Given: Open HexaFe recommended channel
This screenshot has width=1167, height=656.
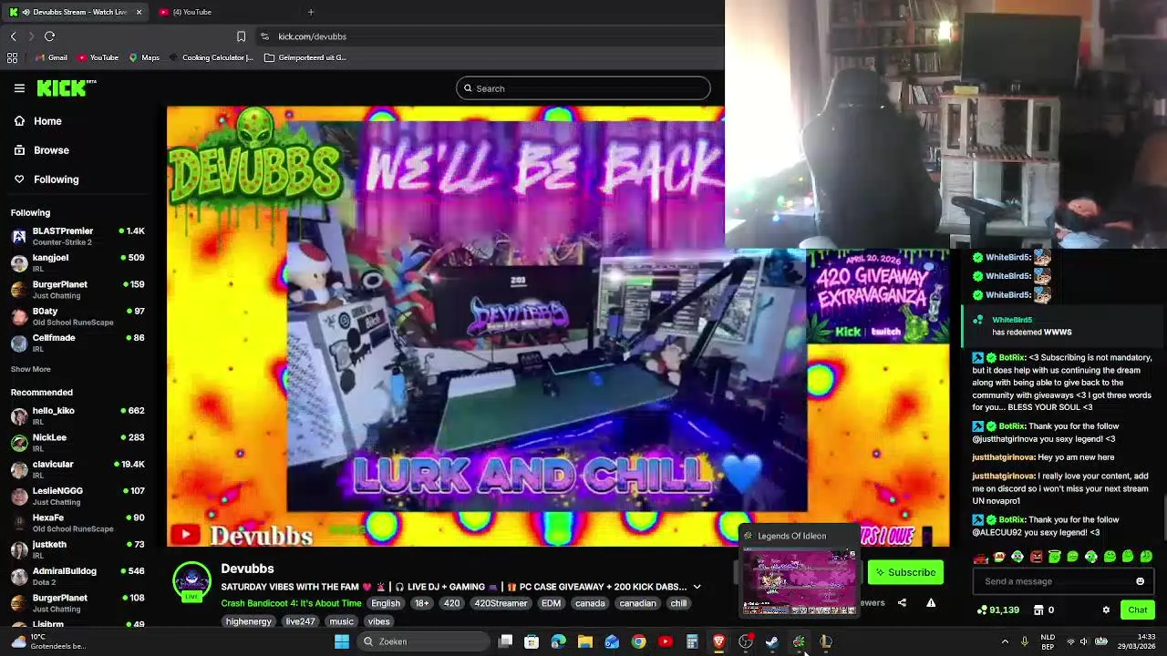Looking at the screenshot, I should coord(77,522).
